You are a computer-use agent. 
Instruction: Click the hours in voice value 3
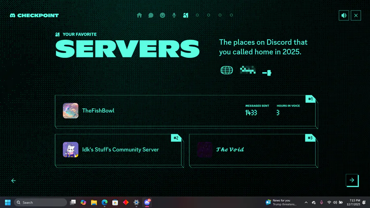point(278,113)
